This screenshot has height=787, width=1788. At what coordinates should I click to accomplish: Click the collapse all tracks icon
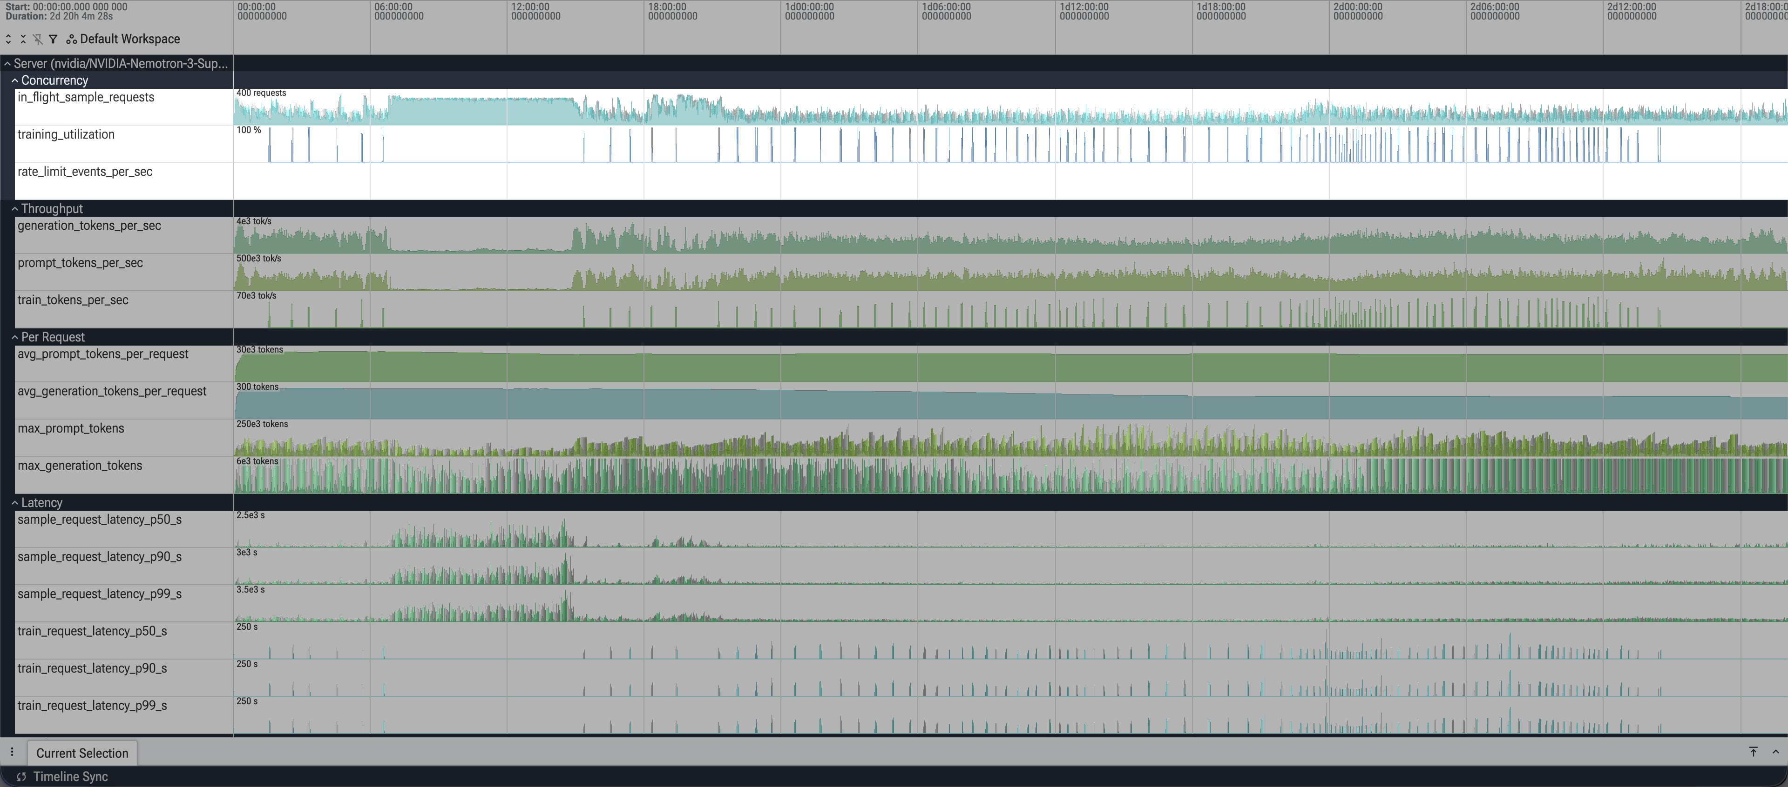[23, 39]
